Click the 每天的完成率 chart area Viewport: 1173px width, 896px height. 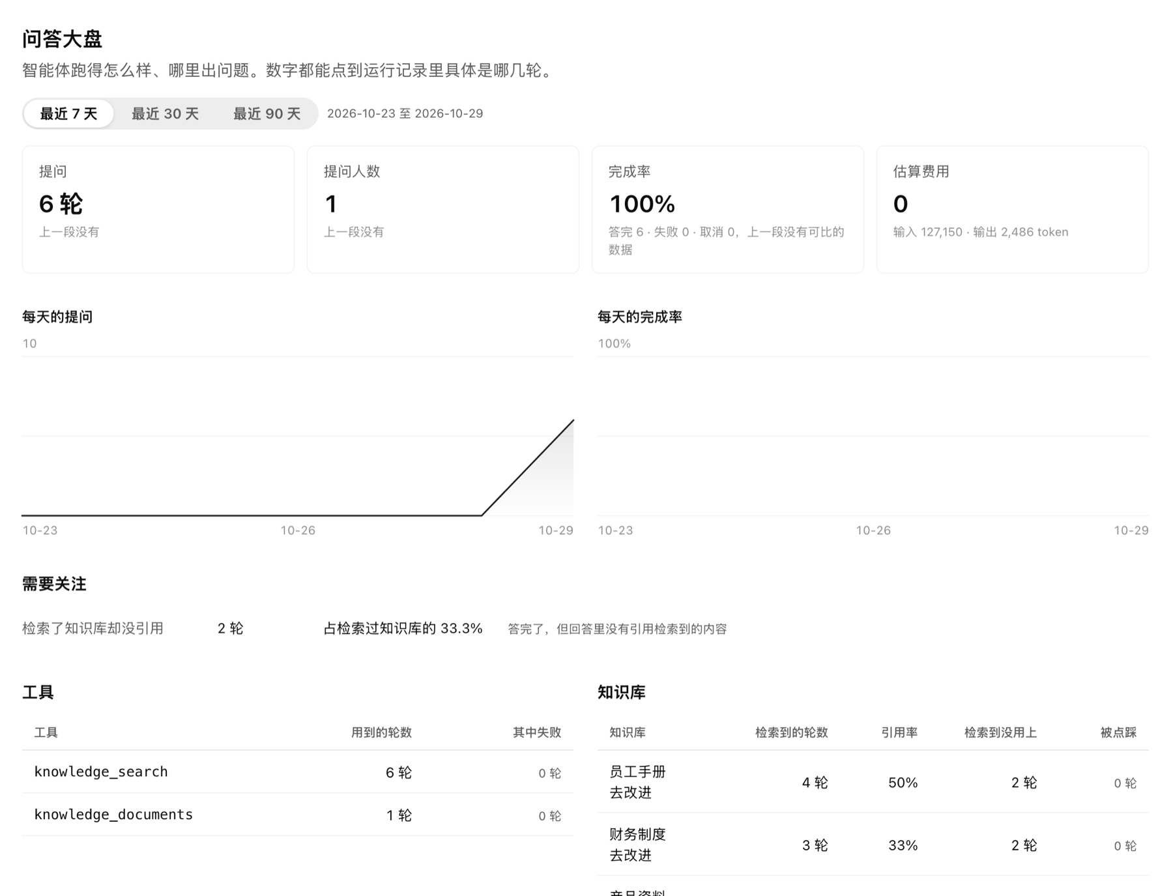coord(873,436)
